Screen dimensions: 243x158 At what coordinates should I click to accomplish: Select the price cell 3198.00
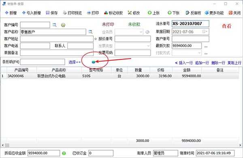161,76
